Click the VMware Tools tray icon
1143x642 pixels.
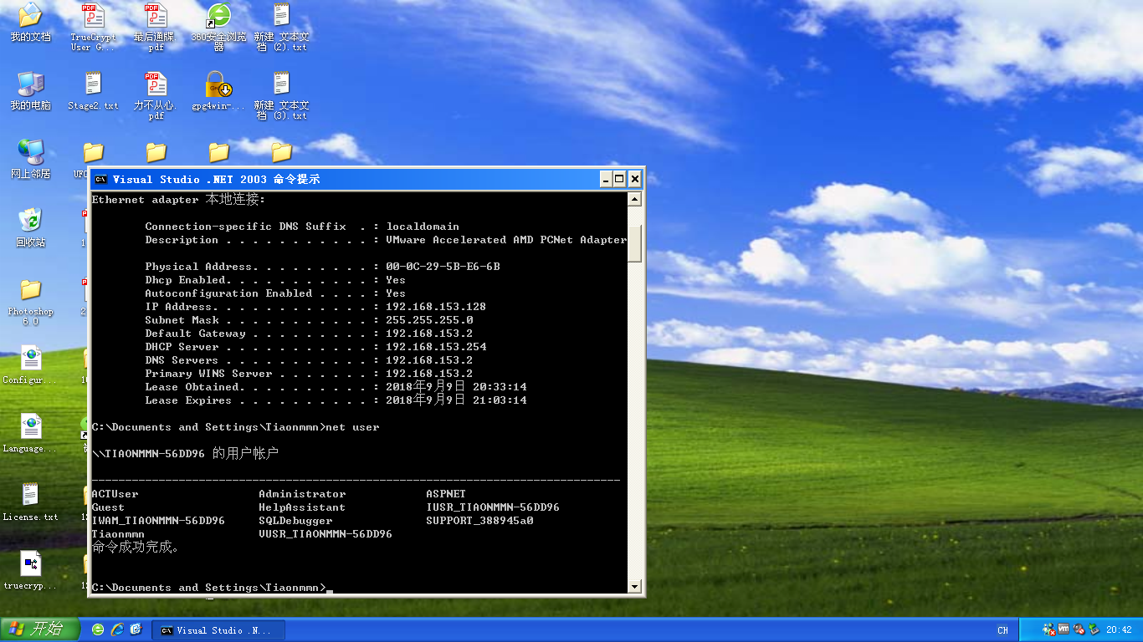[1064, 629]
